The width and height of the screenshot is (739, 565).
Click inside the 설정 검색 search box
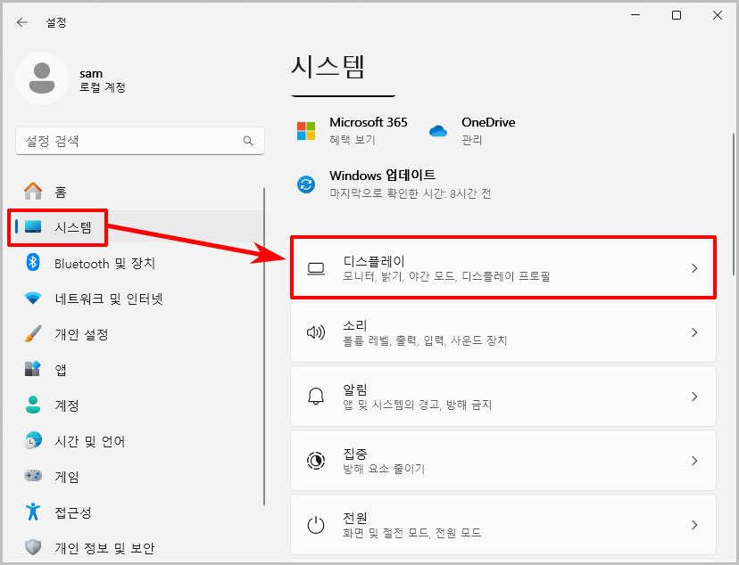click(x=139, y=141)
